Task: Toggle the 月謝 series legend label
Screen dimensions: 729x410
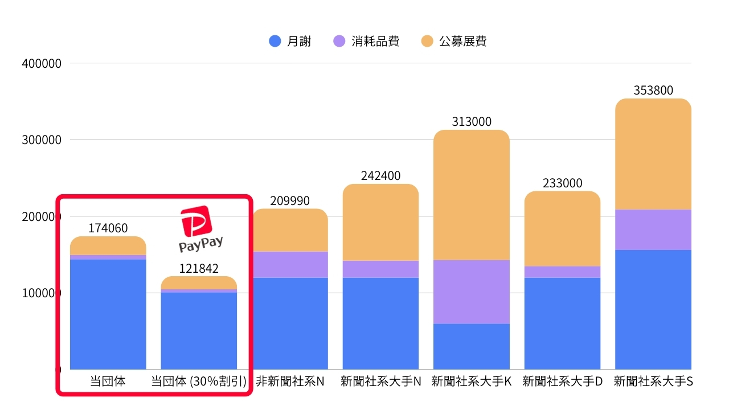Action: click(x=300, y=41)
